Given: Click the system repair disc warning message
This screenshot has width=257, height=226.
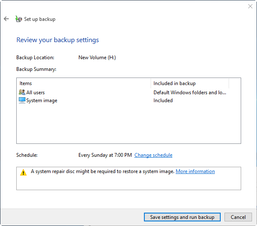Looking at the screenshot, I should click(102, 171).
